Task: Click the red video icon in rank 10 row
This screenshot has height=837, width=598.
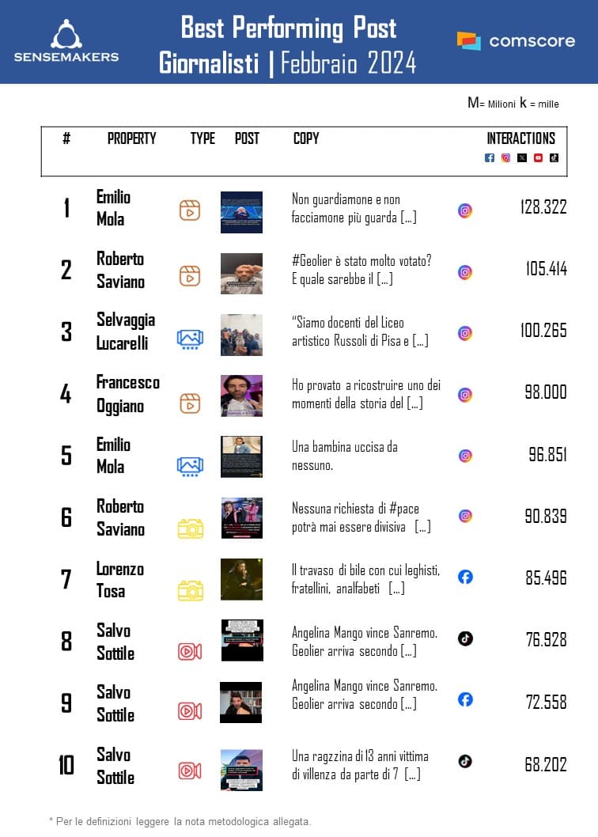Action: pos(190,770)
